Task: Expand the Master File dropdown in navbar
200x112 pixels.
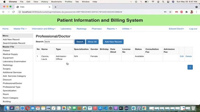Action: pos(20,29)
